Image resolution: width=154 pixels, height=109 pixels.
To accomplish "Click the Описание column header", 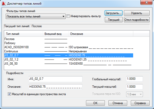I will (101, 34).
